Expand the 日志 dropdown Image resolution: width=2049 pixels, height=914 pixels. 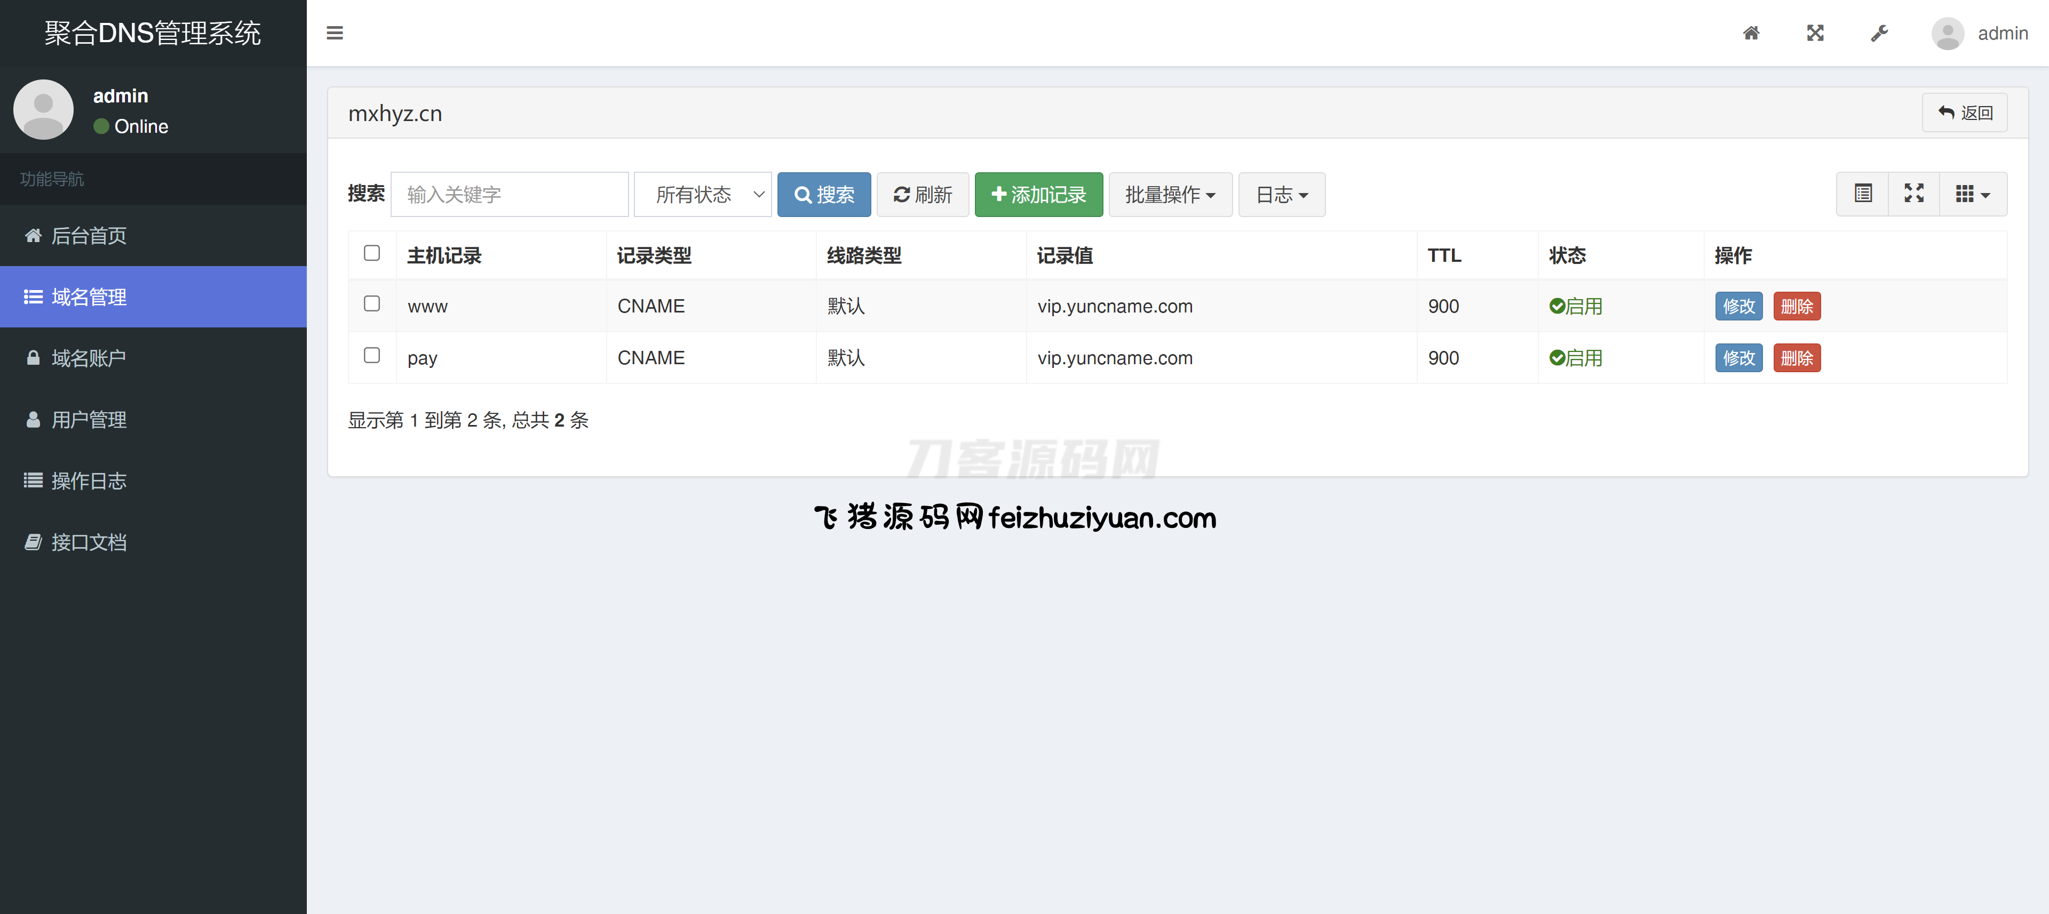pos(1281,195)
